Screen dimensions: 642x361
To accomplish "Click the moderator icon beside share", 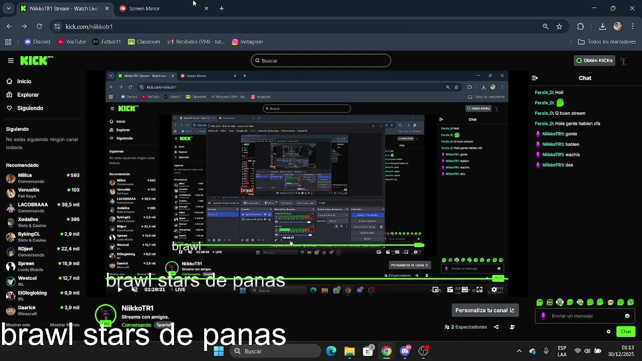I will (x=512, y=327).
